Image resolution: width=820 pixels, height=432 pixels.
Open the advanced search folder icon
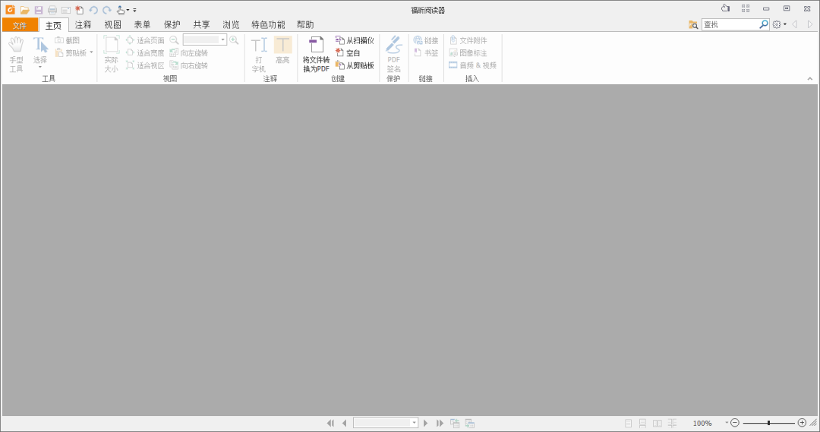(693, 24)
